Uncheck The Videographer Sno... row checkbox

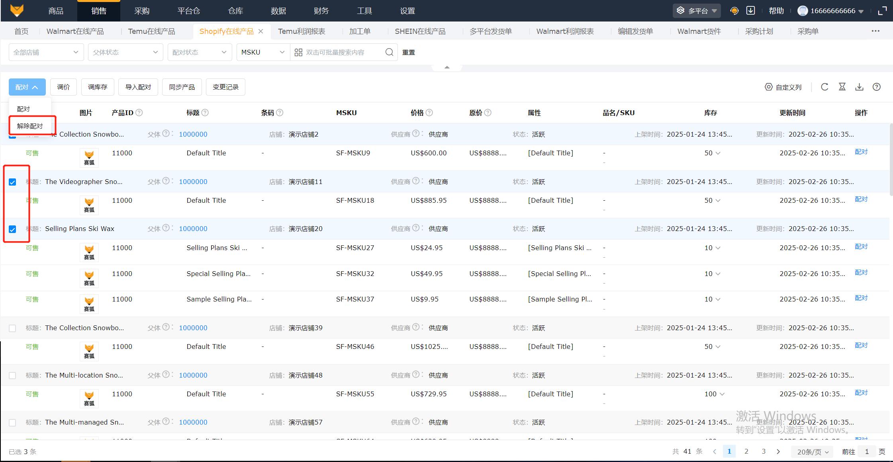(x=12, y=182)
